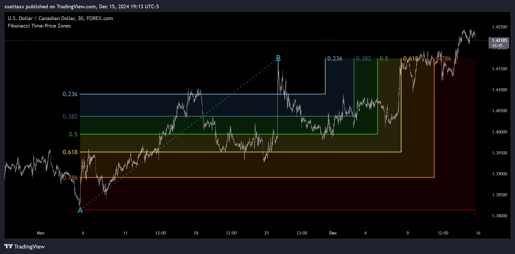
Task: Click the 1.40000 price axis label
Action: (499, 132)
